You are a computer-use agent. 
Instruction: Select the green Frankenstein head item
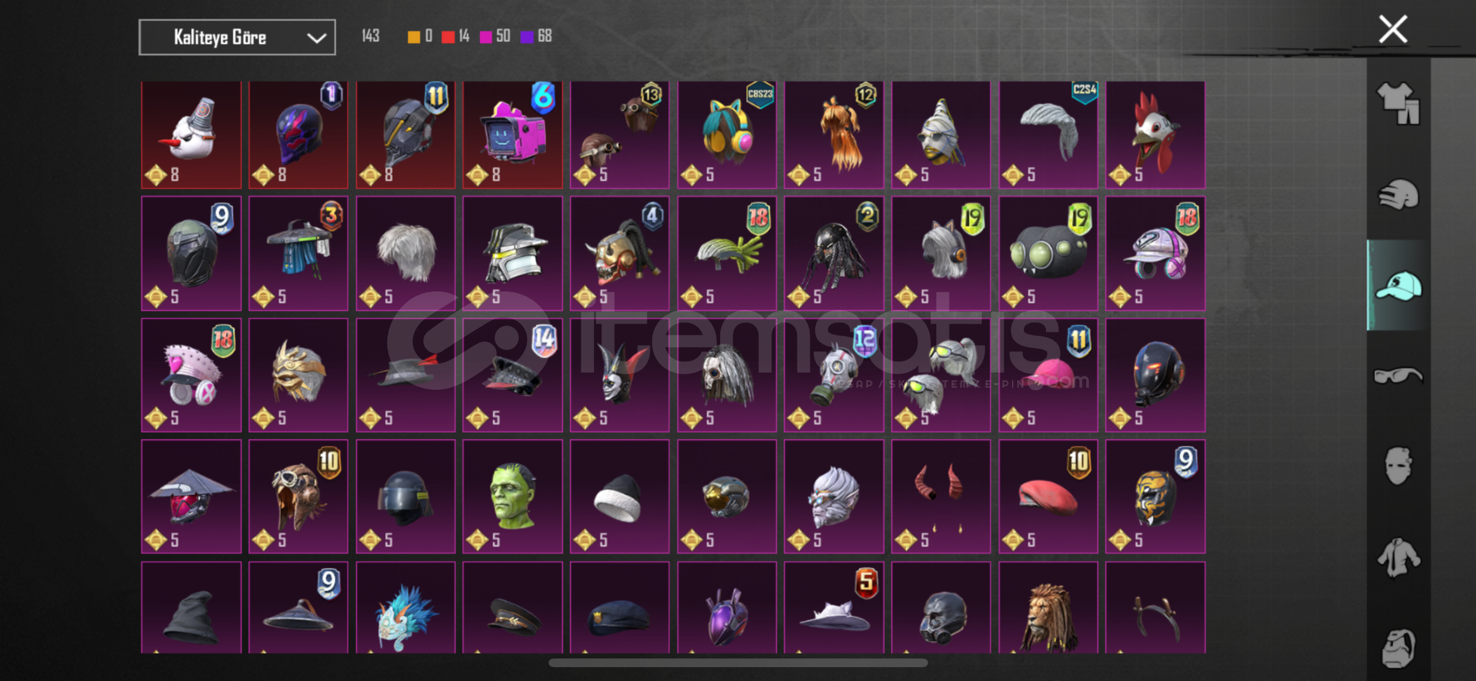pyautogui.click(x=513, y=496)
